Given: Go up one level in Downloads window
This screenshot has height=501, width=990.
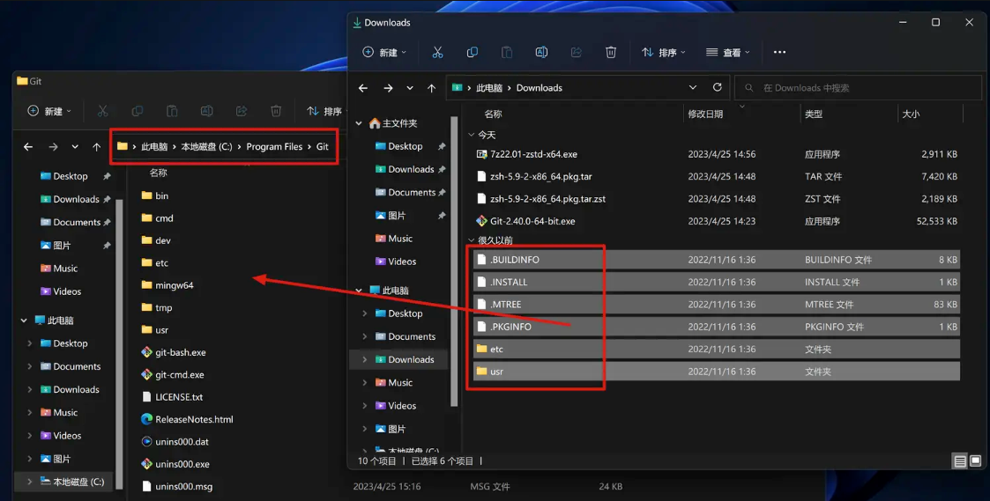Looking at the screenshot, I should click(431, 88).
